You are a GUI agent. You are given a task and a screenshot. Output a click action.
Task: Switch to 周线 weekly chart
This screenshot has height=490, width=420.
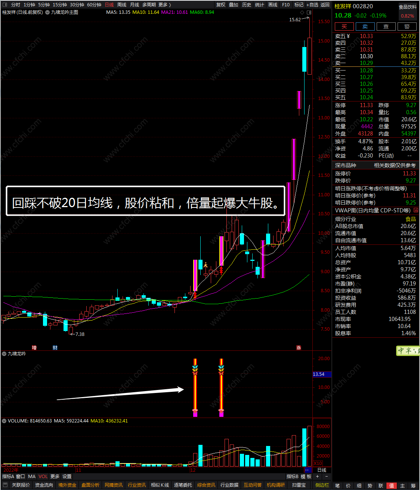tap(122, 5)
